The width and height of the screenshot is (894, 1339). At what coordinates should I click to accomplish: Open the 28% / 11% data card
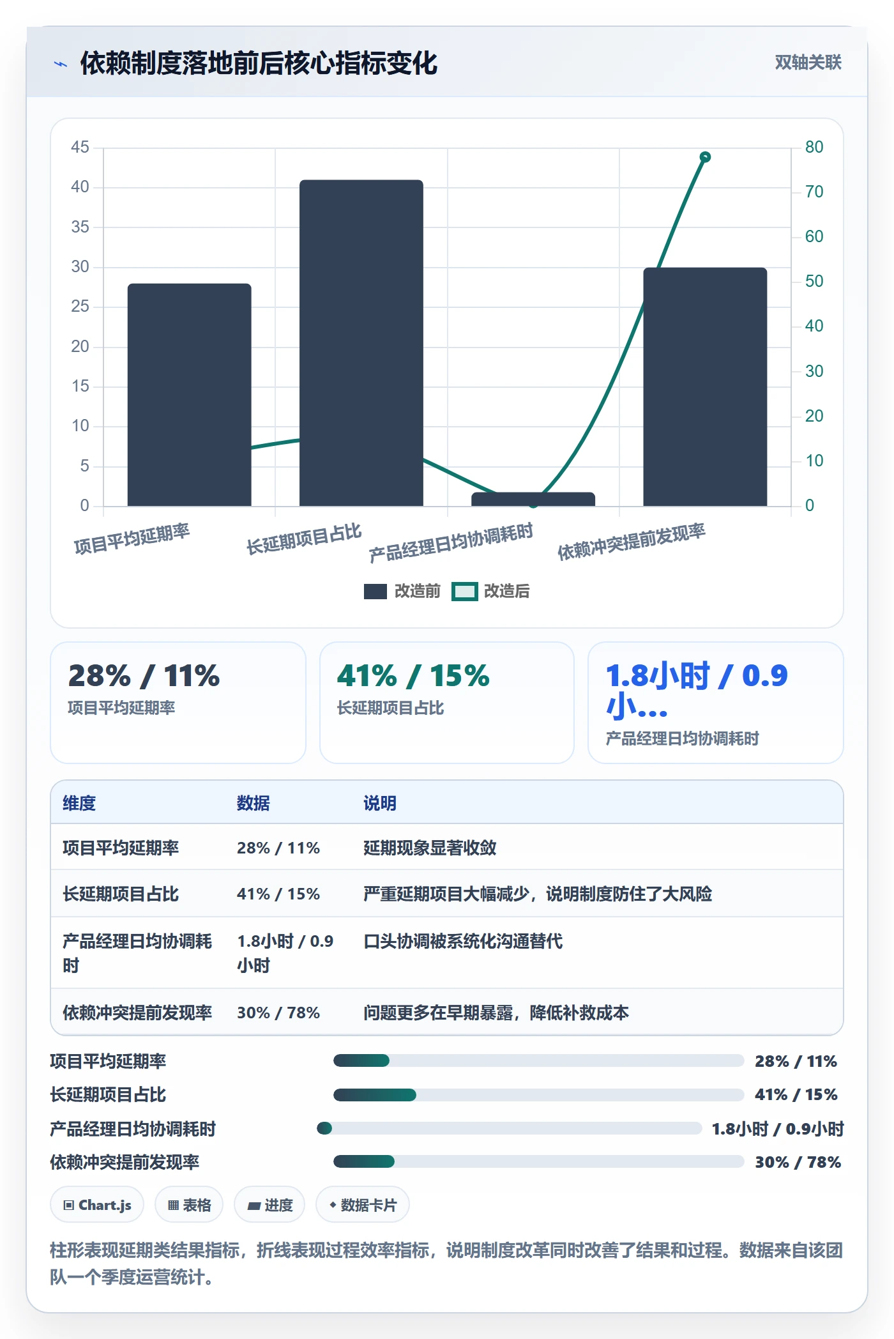[178, 703]
